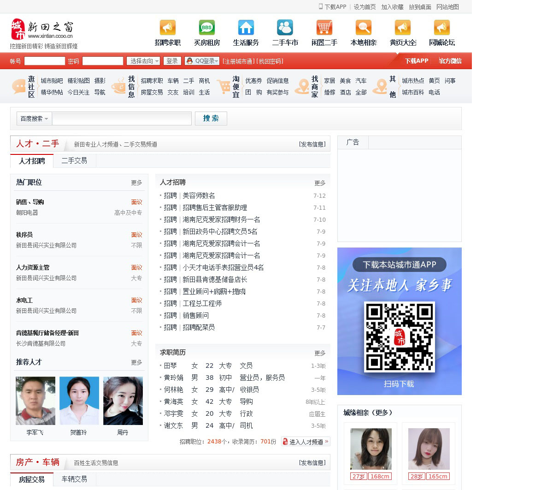Image resolution: width=553 pixels, height=490 pixels.
Task: Click the 闲置二手 shopping cart icon
Action: 324,28
